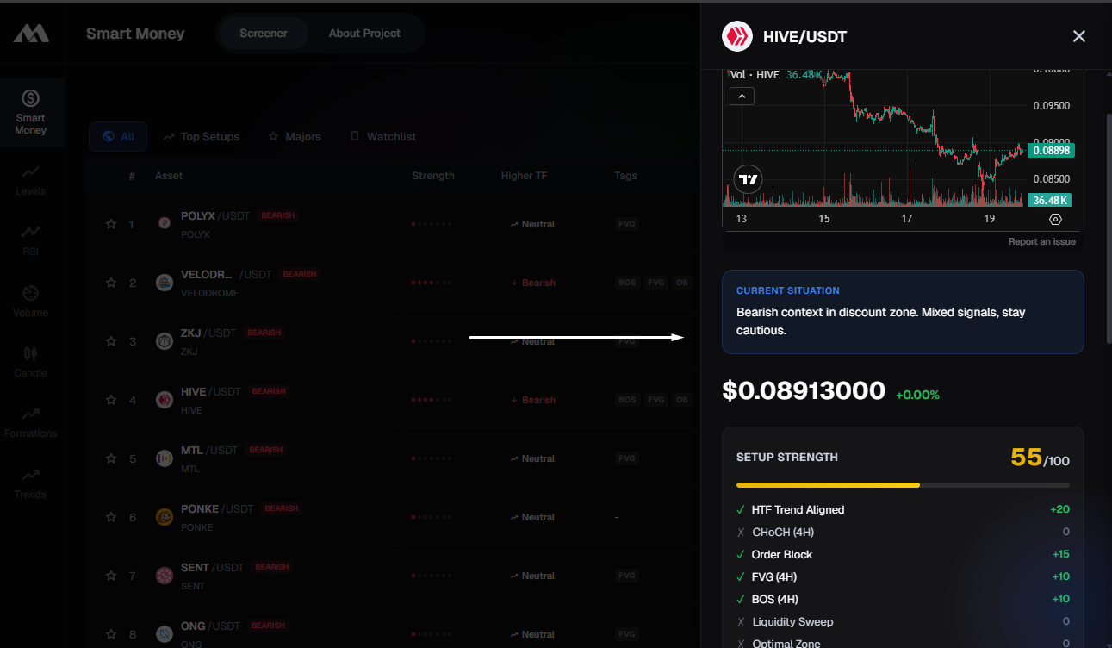Image resolution: width=1112 pixels, height=648 pixels.
Task: Collapse the chart volume legend chevron
Action: click(742, 96)
